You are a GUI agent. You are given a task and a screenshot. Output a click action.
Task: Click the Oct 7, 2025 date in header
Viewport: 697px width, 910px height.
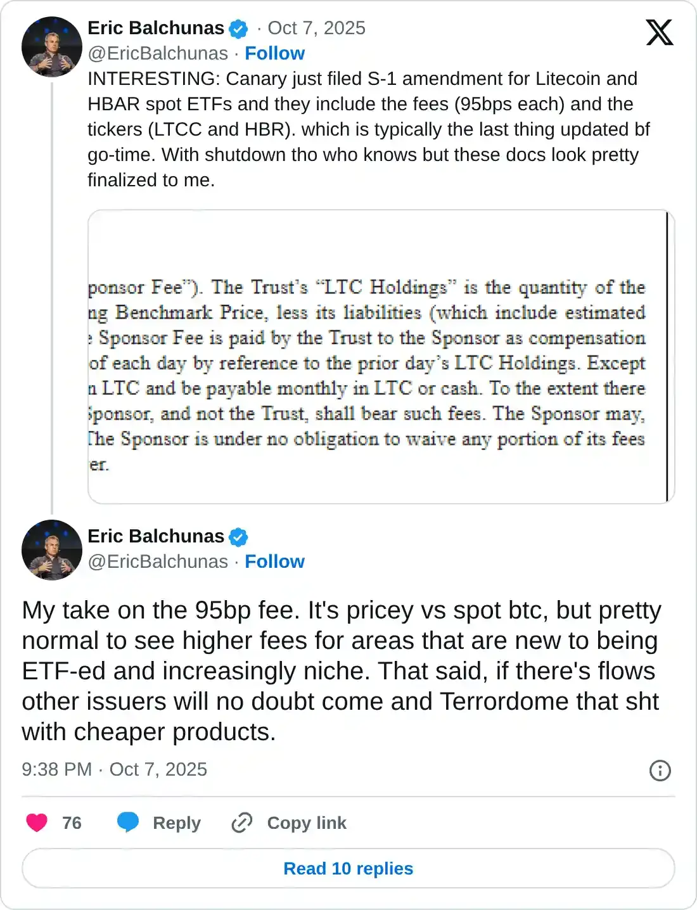click(x=316, y=28)
